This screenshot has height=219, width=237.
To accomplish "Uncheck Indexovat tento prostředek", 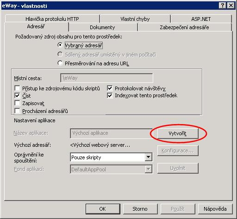I will click(x=110, y=95).
